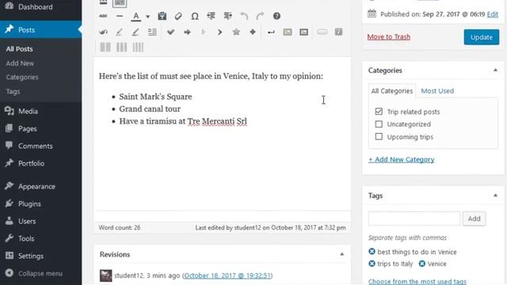Click the plus list style icon
This screenshot has width=507, height=285.
253,32
